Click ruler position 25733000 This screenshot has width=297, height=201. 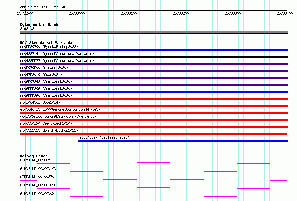coord(77,13)
